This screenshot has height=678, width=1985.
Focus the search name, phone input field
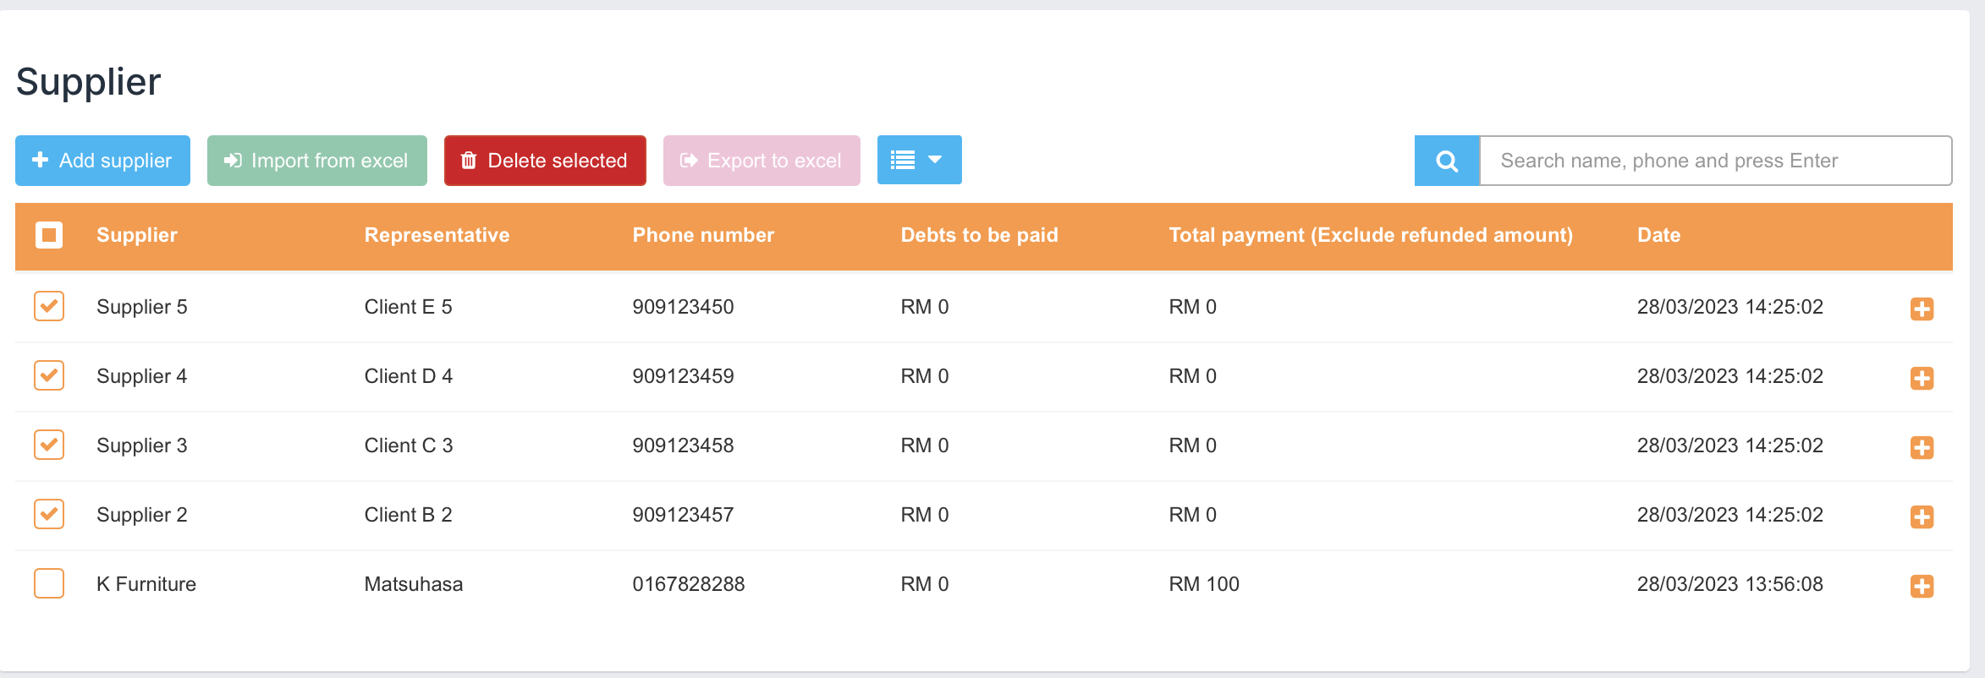tap(1715, 161)
